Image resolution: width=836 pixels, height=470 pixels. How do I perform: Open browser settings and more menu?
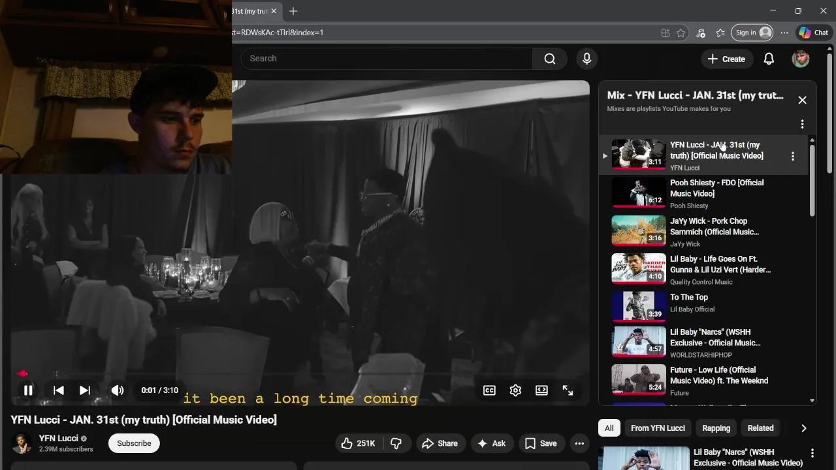point(784,33)
